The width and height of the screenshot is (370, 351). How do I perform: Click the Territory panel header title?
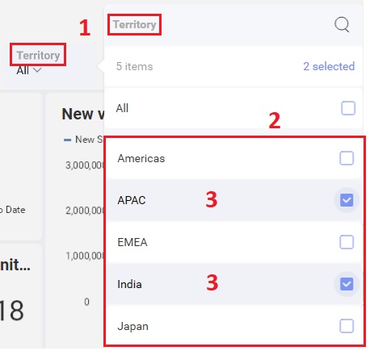pos(134,24)
